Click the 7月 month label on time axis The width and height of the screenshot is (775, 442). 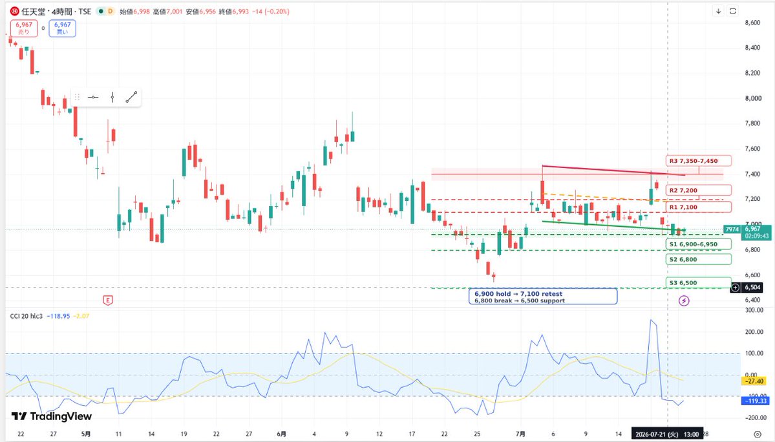pos(520,434)
